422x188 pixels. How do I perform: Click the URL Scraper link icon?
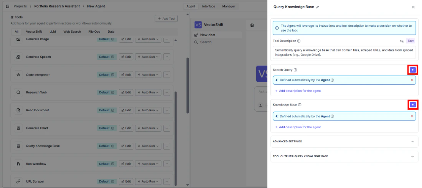(18, 181)
